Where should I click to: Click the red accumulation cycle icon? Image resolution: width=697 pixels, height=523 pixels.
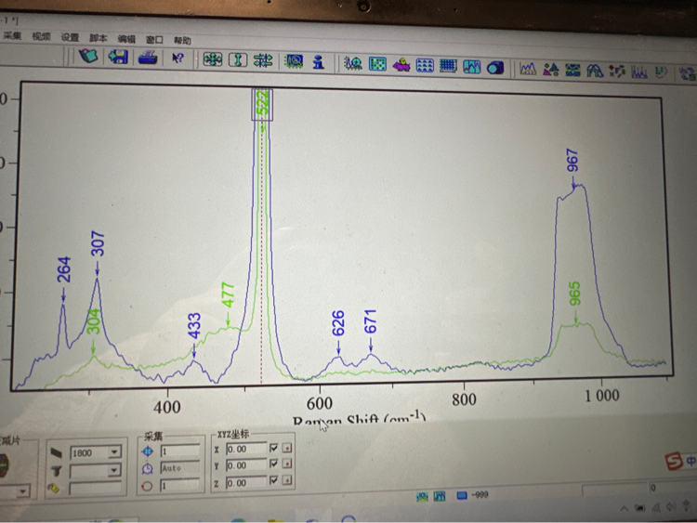(147, 486)
